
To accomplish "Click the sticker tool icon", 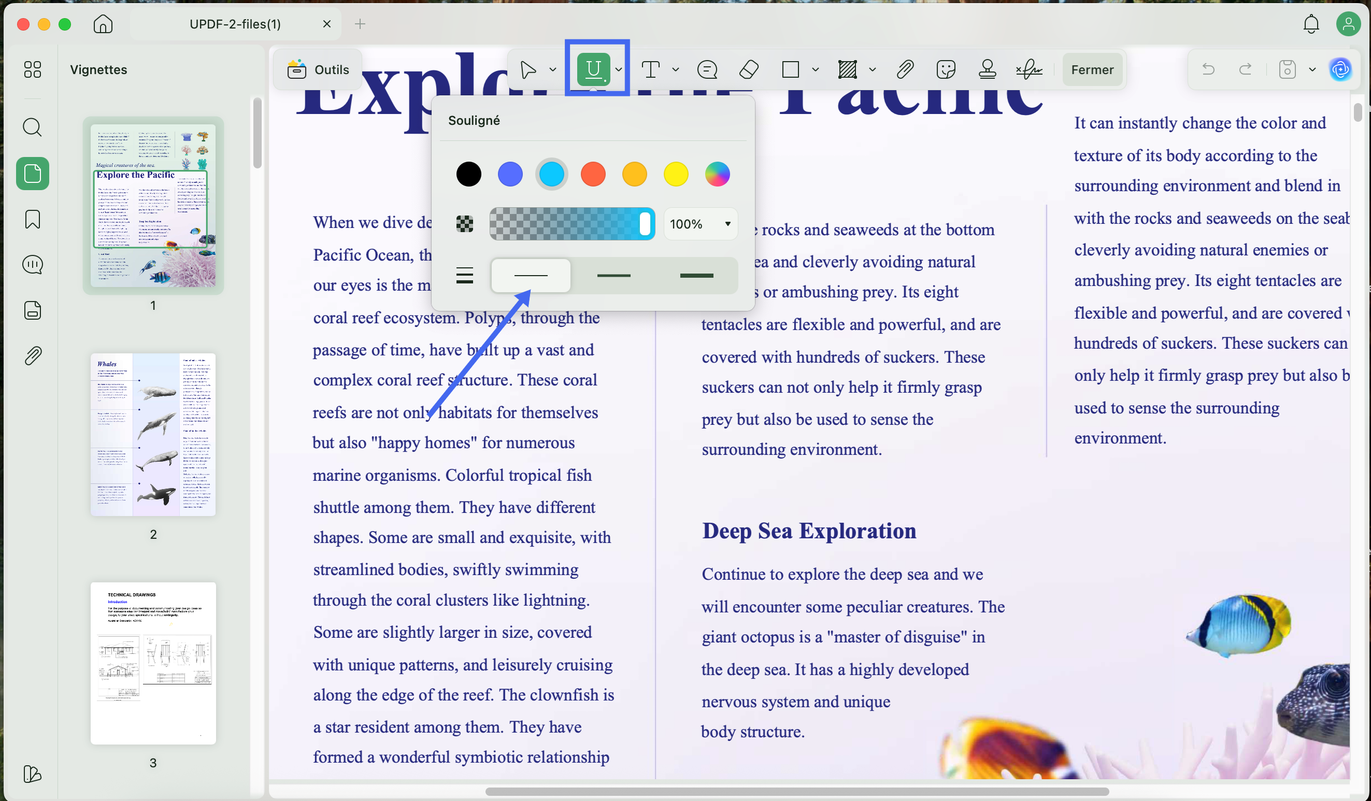I will point(946,69).
